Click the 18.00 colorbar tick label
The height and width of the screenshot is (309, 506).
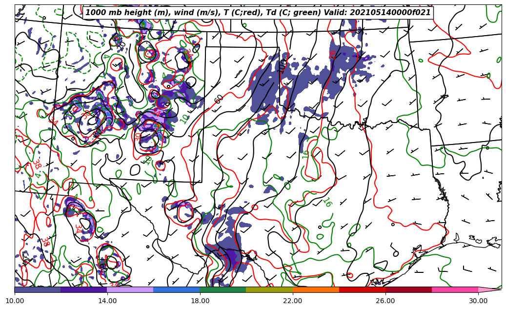point(200,301)
